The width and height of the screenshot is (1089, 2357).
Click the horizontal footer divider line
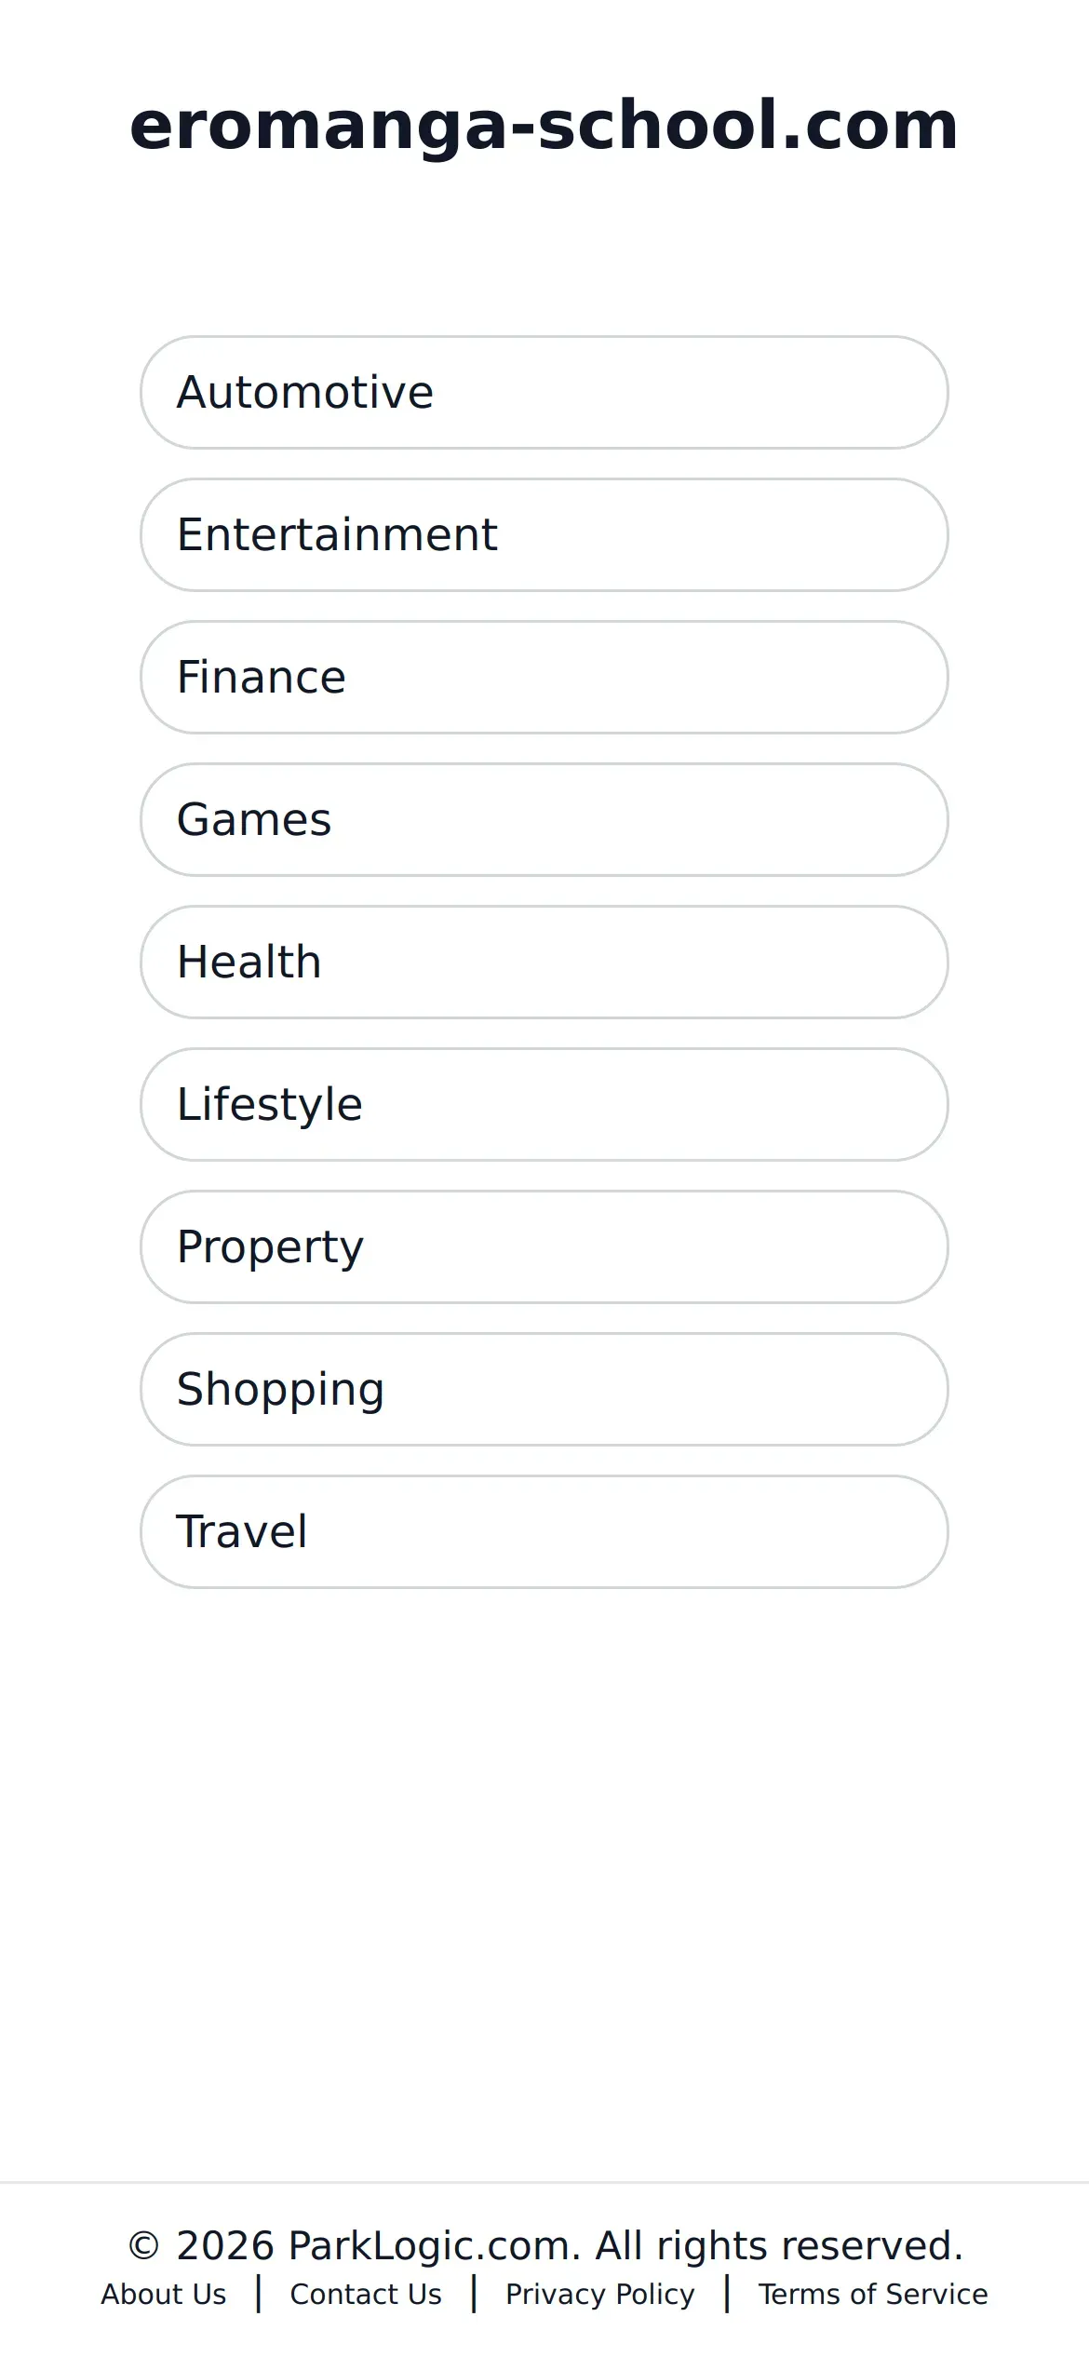point(544,2182)
